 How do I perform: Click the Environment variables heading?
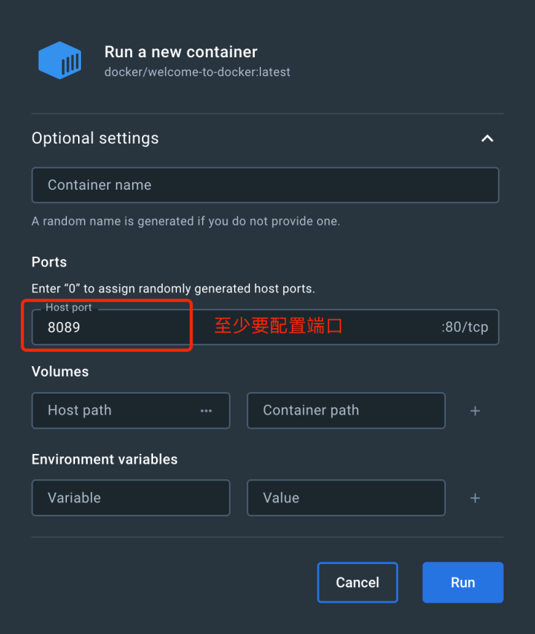tap(105, 459)
